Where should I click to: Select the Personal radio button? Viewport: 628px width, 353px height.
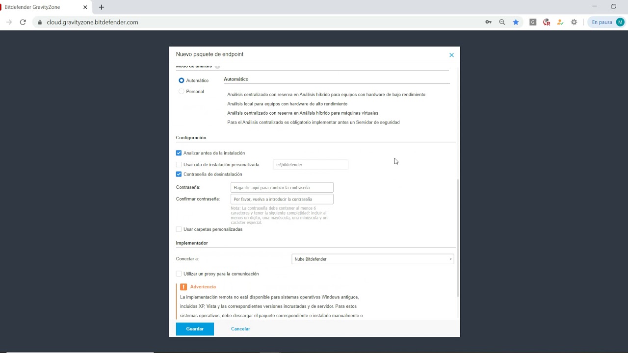pyautogui.click(x=182, y=92)
